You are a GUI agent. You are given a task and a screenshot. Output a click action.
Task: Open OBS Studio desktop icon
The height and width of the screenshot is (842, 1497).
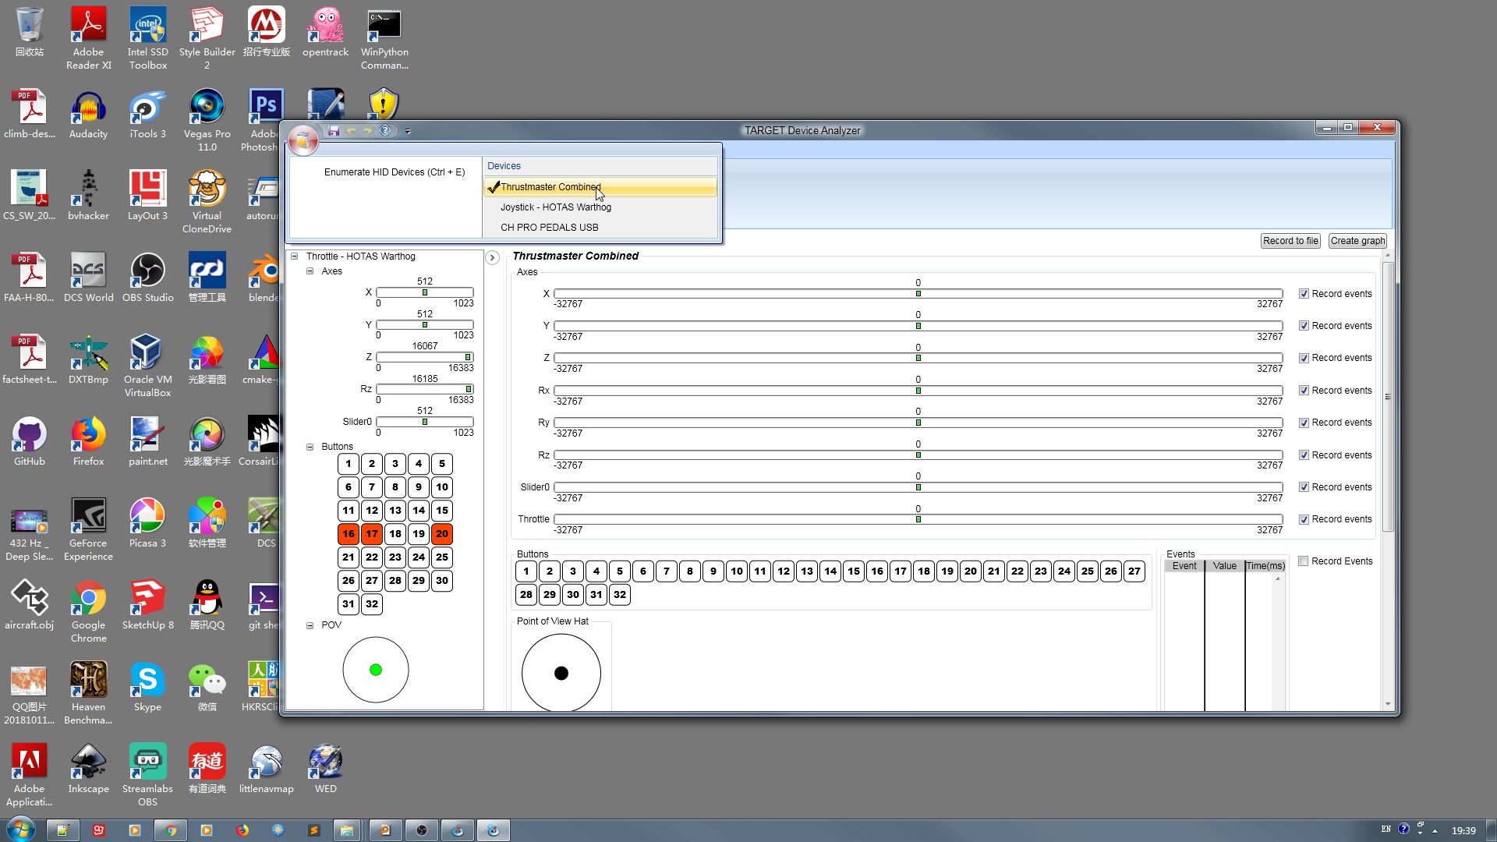(148, 278)
